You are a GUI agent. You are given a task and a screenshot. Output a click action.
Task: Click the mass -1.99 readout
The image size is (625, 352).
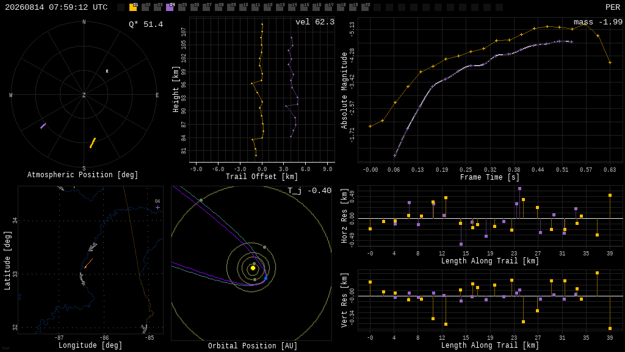click(598, 23)
